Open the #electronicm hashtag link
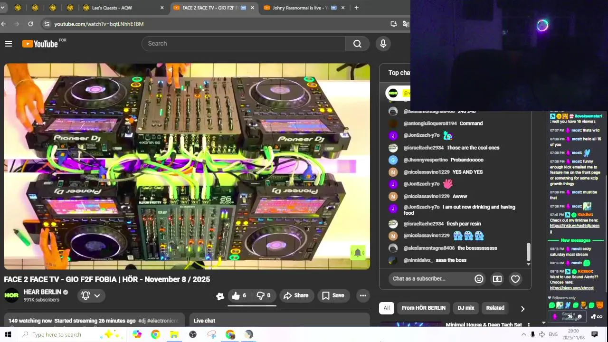 (163, 321)
